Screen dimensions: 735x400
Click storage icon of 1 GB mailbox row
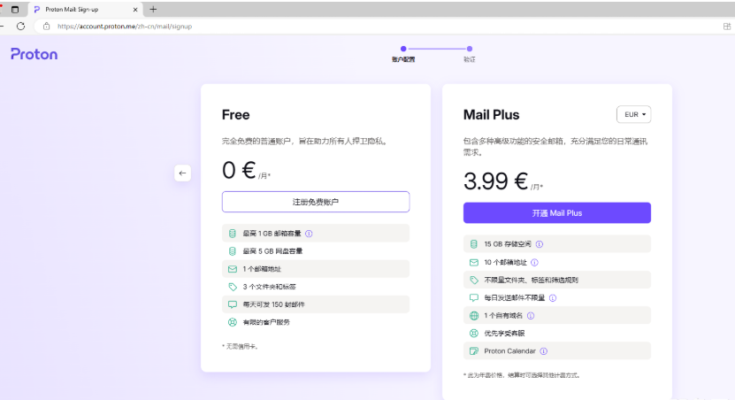tap(232, 234)
